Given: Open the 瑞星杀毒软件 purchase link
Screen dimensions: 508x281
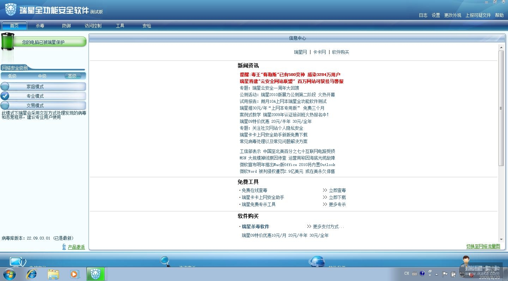Looking at the screenshot, I should pos(255,226).
